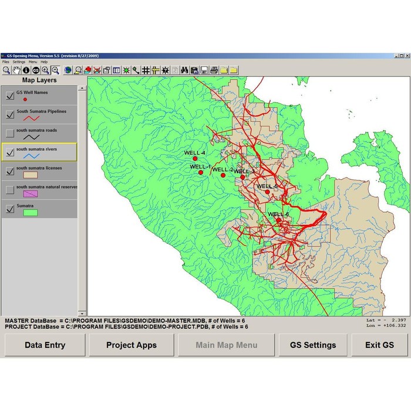Select the zoom-in plus magnifier tool
The height and width of the screenshot is (411, 411).
coord(45,70)
